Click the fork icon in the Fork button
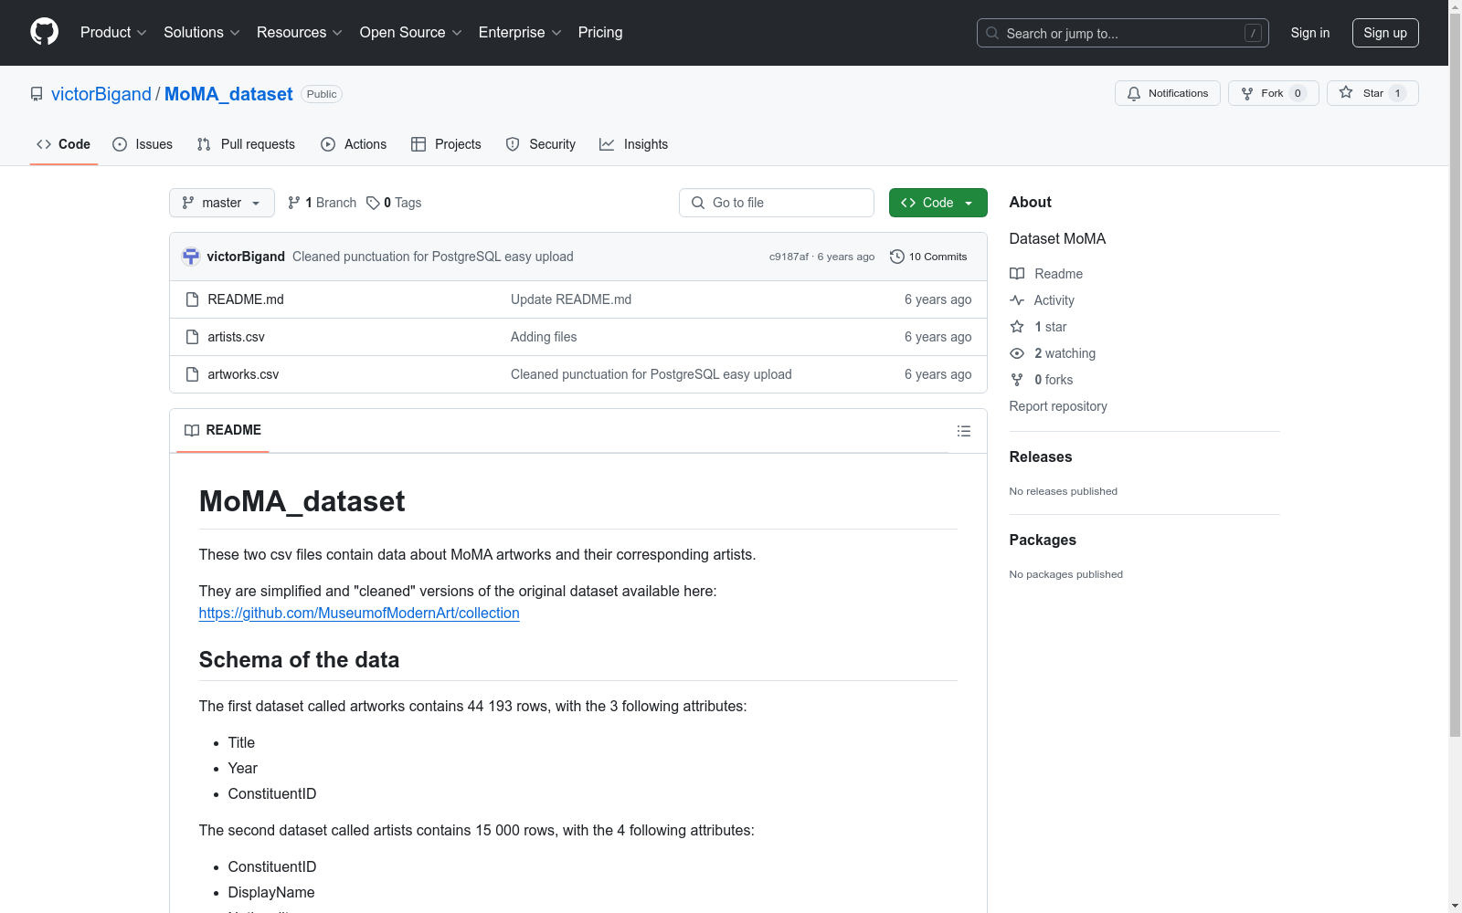1462x913 pixels. click(1247, 93)
